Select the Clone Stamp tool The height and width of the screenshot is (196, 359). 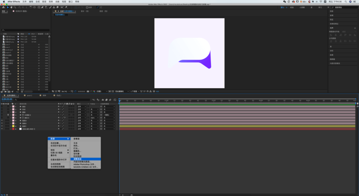point(54,7)
